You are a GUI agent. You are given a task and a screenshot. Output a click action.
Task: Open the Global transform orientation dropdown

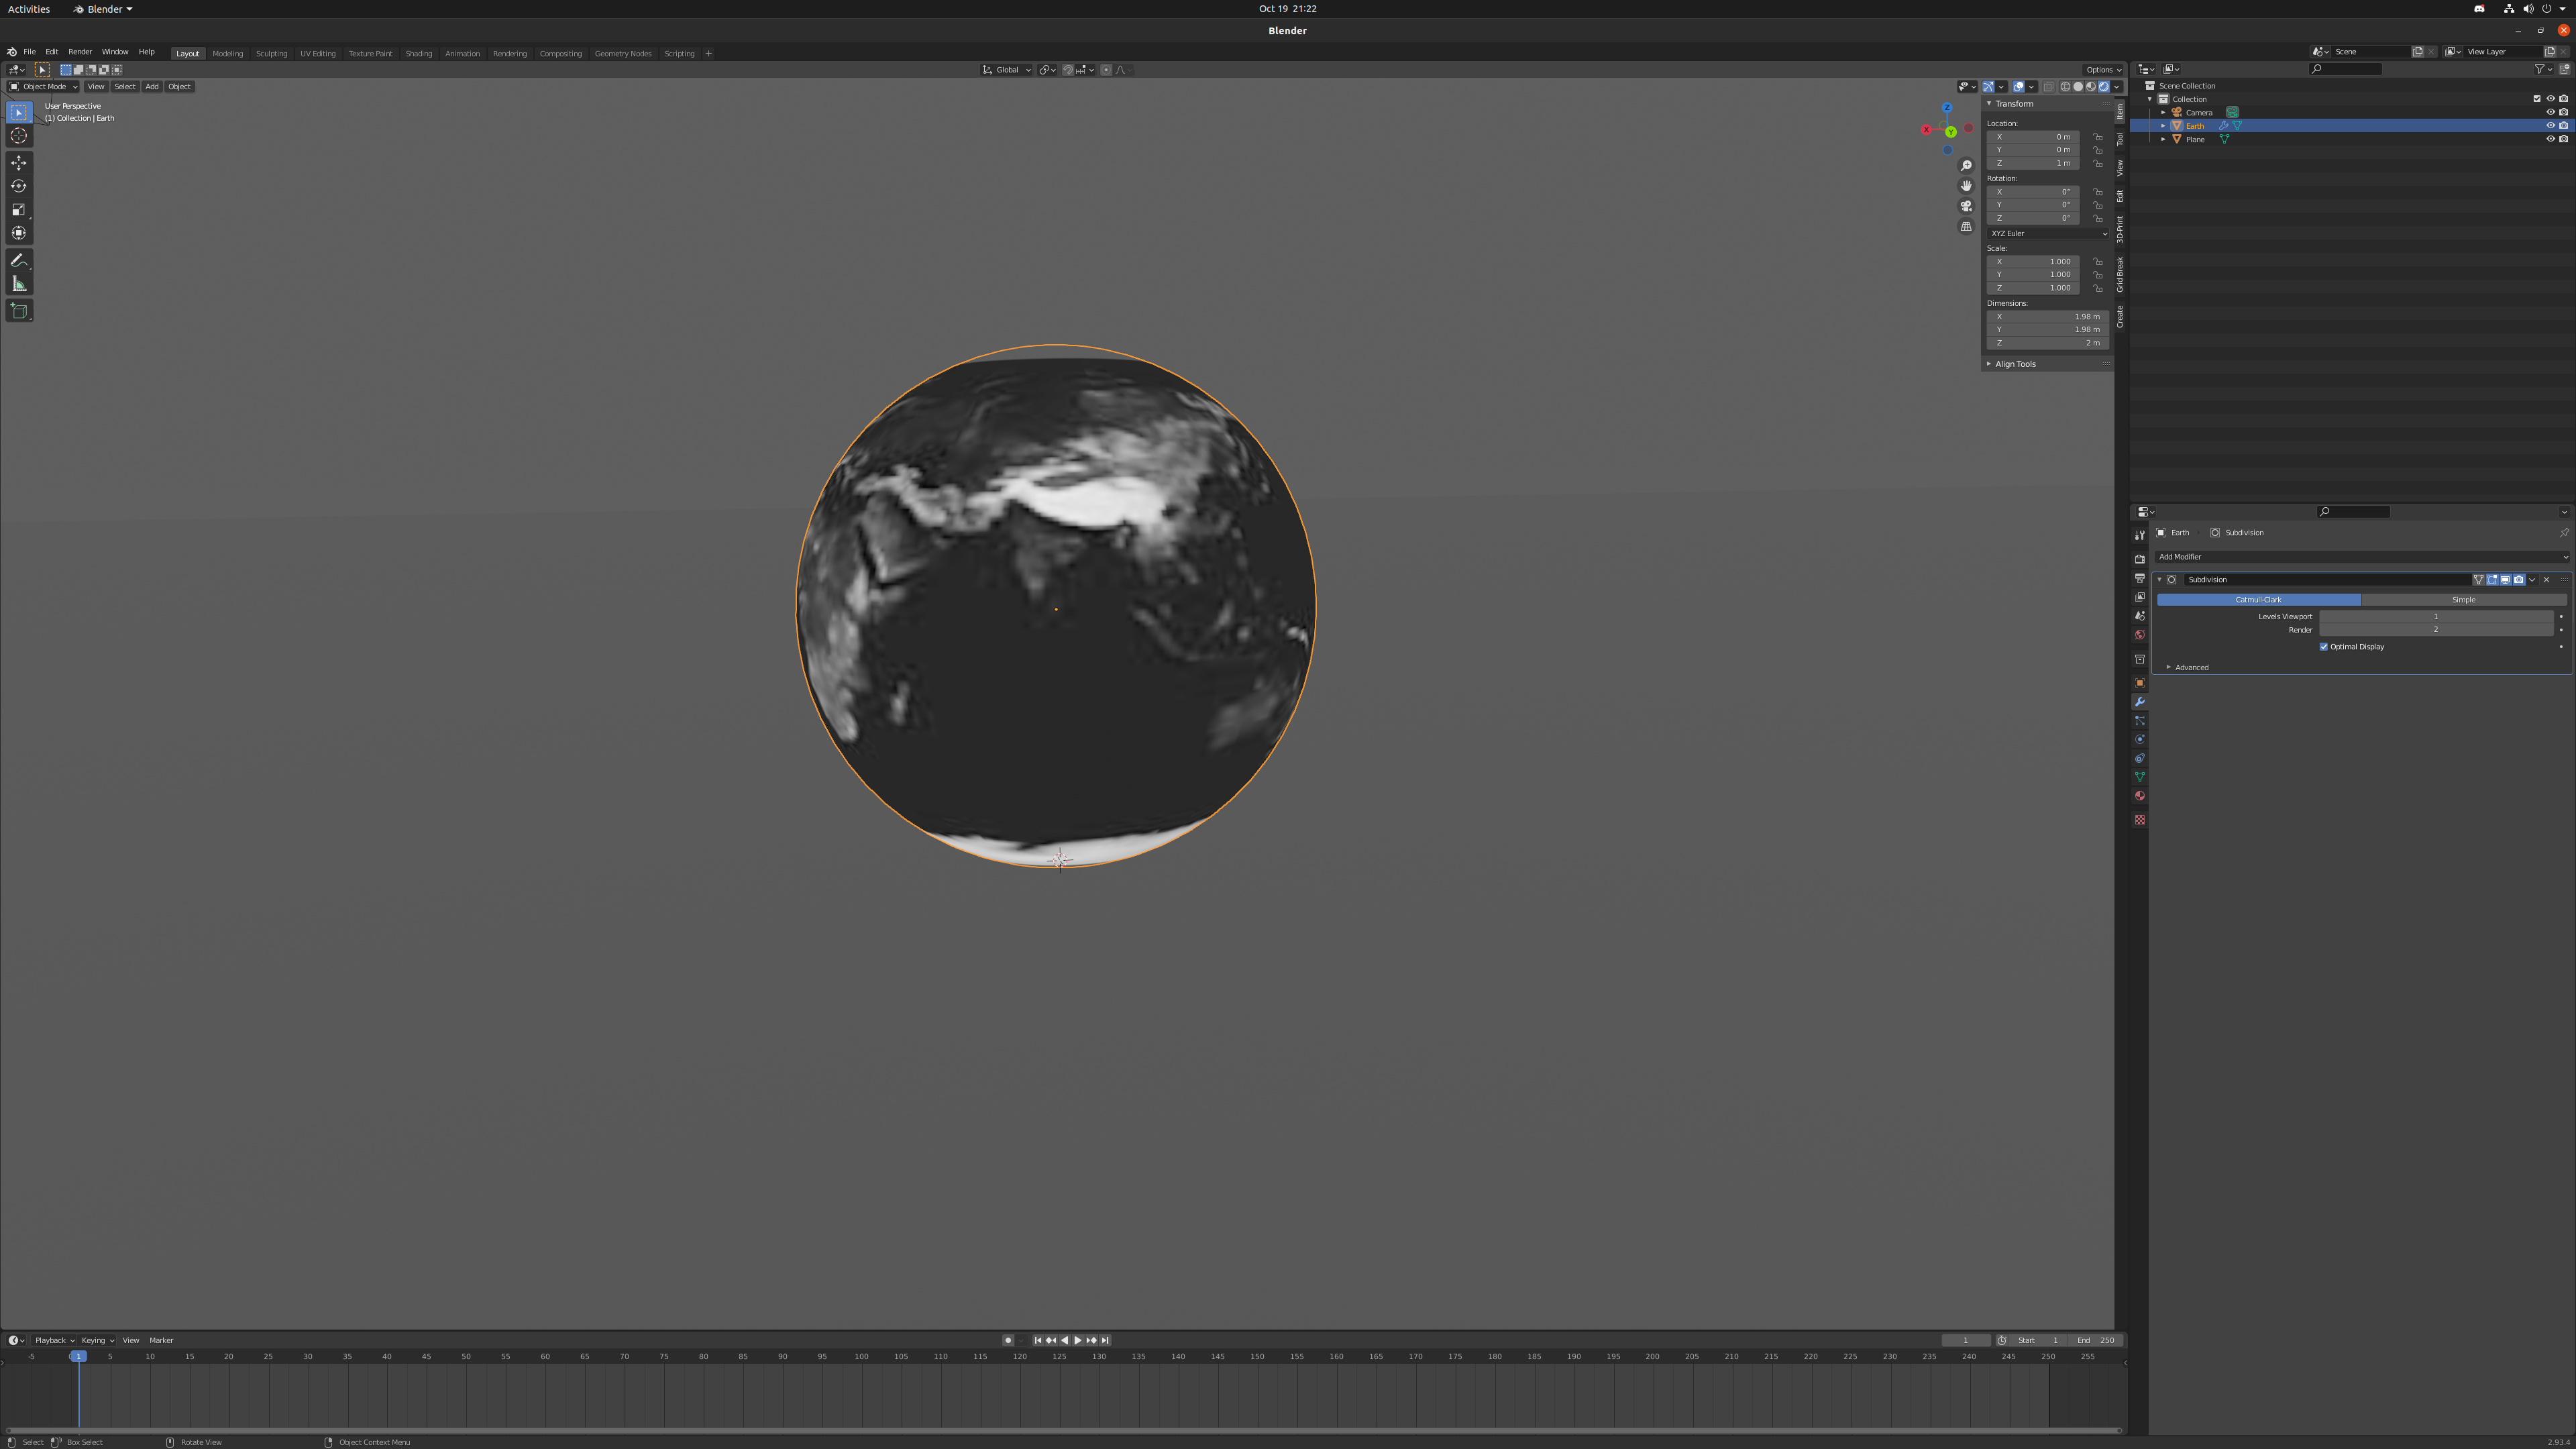pyautogui.click(x=1007, y=70)
